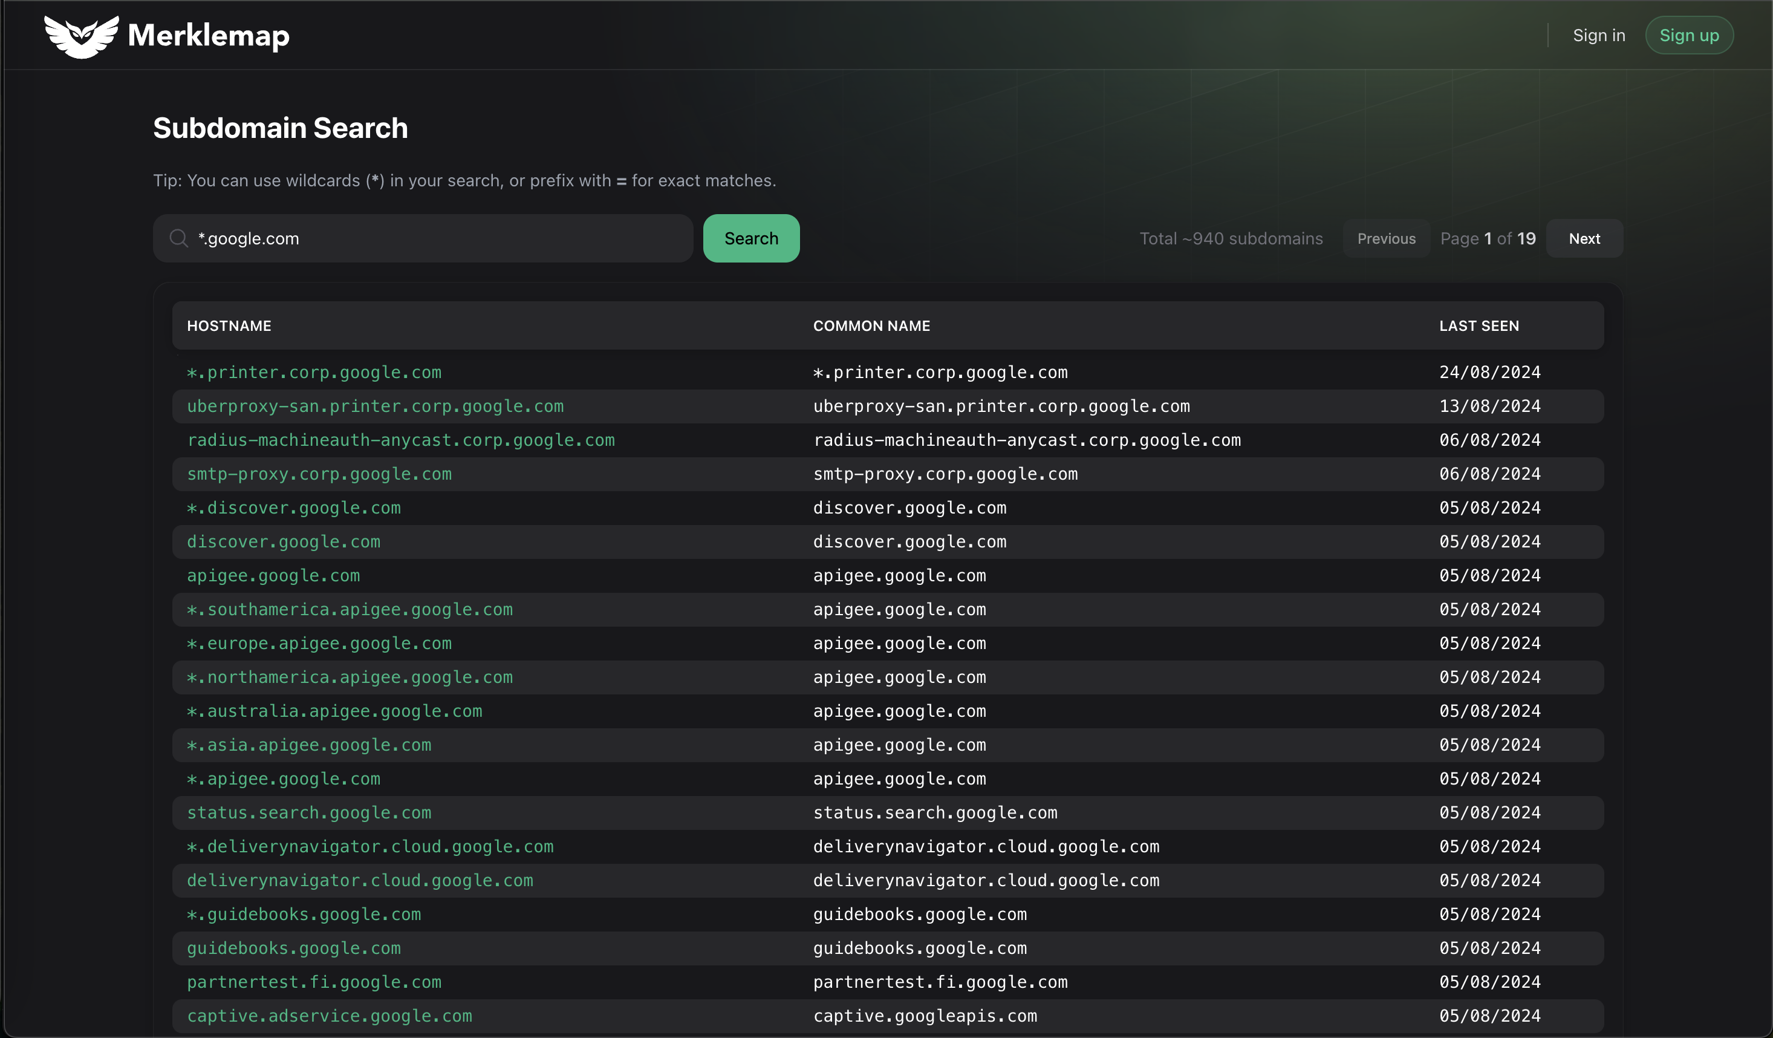Viewport: 1773px width, 1038px height.
Task: Open *.discover.google.com hostname link
Action: 293,508
